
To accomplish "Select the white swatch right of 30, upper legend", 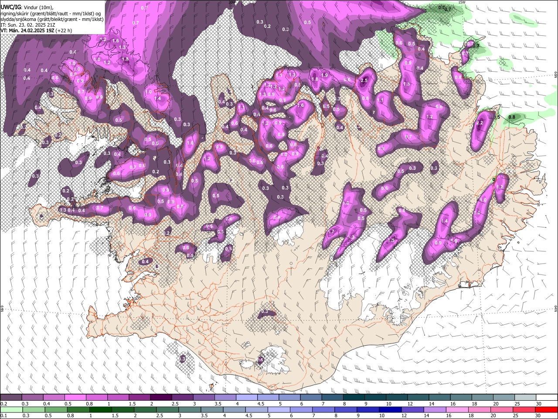I will point(546,398).
